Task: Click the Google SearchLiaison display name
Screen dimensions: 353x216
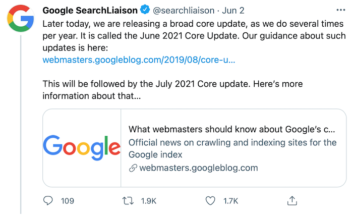Action: coord(90,11)
